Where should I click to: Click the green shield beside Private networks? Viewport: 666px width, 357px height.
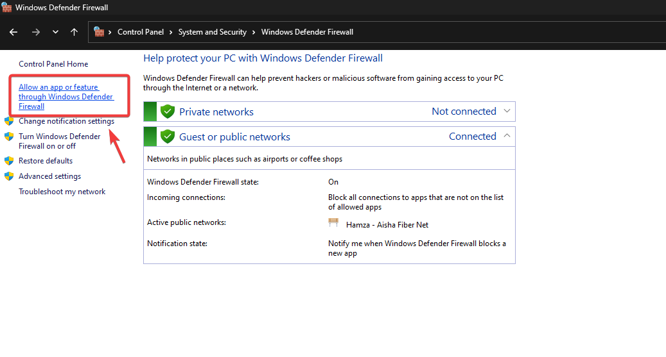168,112
